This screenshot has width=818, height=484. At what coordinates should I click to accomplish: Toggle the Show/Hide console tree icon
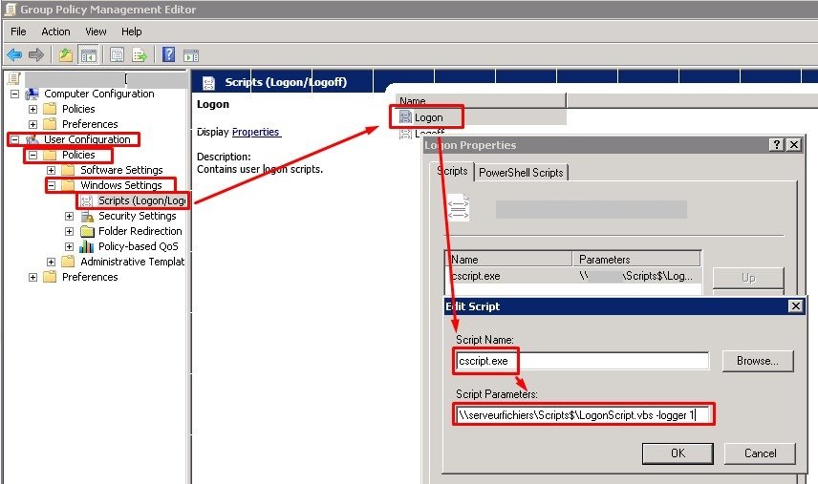click(88, 54)
